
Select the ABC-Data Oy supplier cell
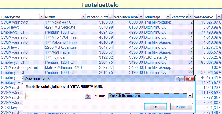[157, 57]
